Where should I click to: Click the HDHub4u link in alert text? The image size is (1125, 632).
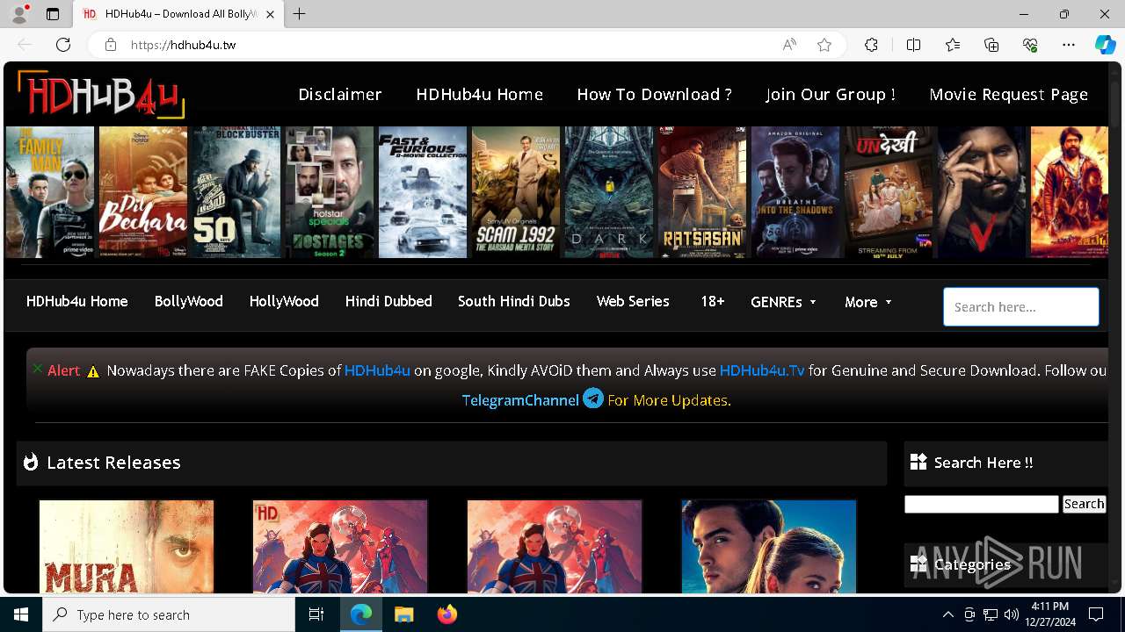(377, 370)
